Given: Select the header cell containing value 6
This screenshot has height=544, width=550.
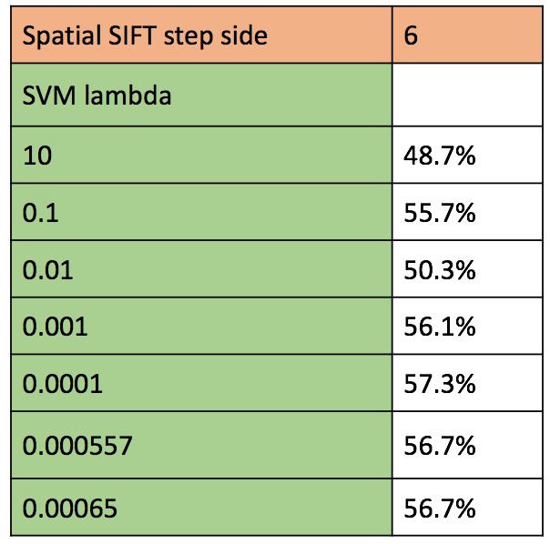Looking at the screenshot, I should pos(468,36).
